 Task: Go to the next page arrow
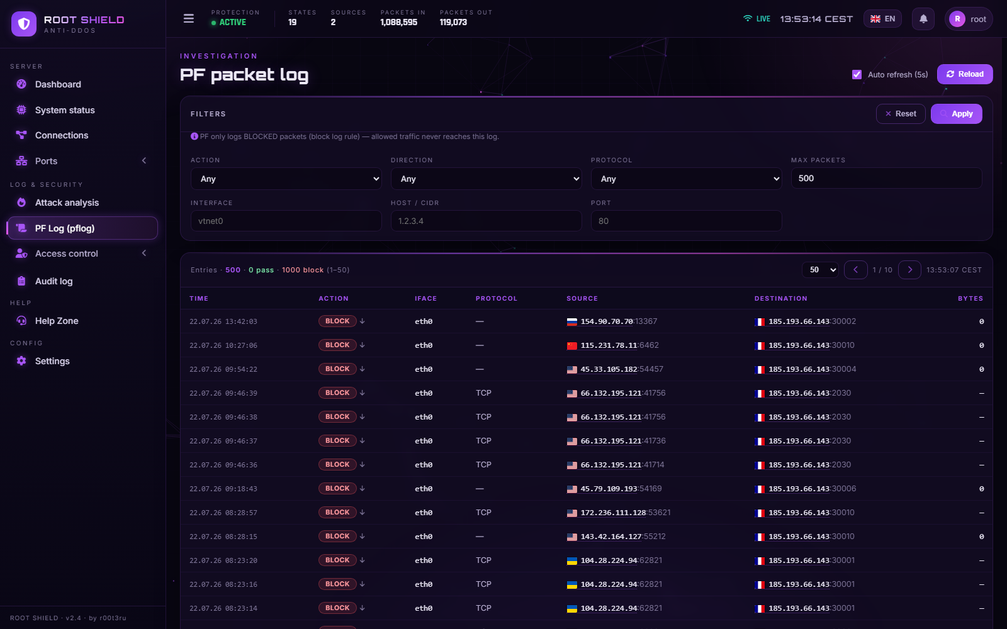click(x=909, y=270)
